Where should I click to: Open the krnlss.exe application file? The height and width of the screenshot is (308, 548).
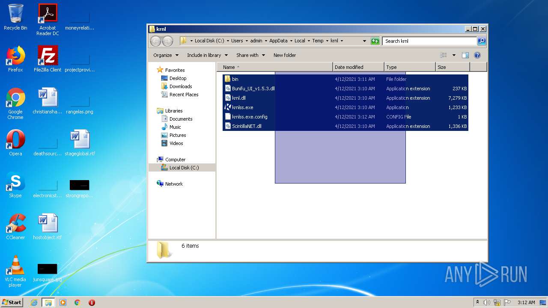[x=242, y=107]
